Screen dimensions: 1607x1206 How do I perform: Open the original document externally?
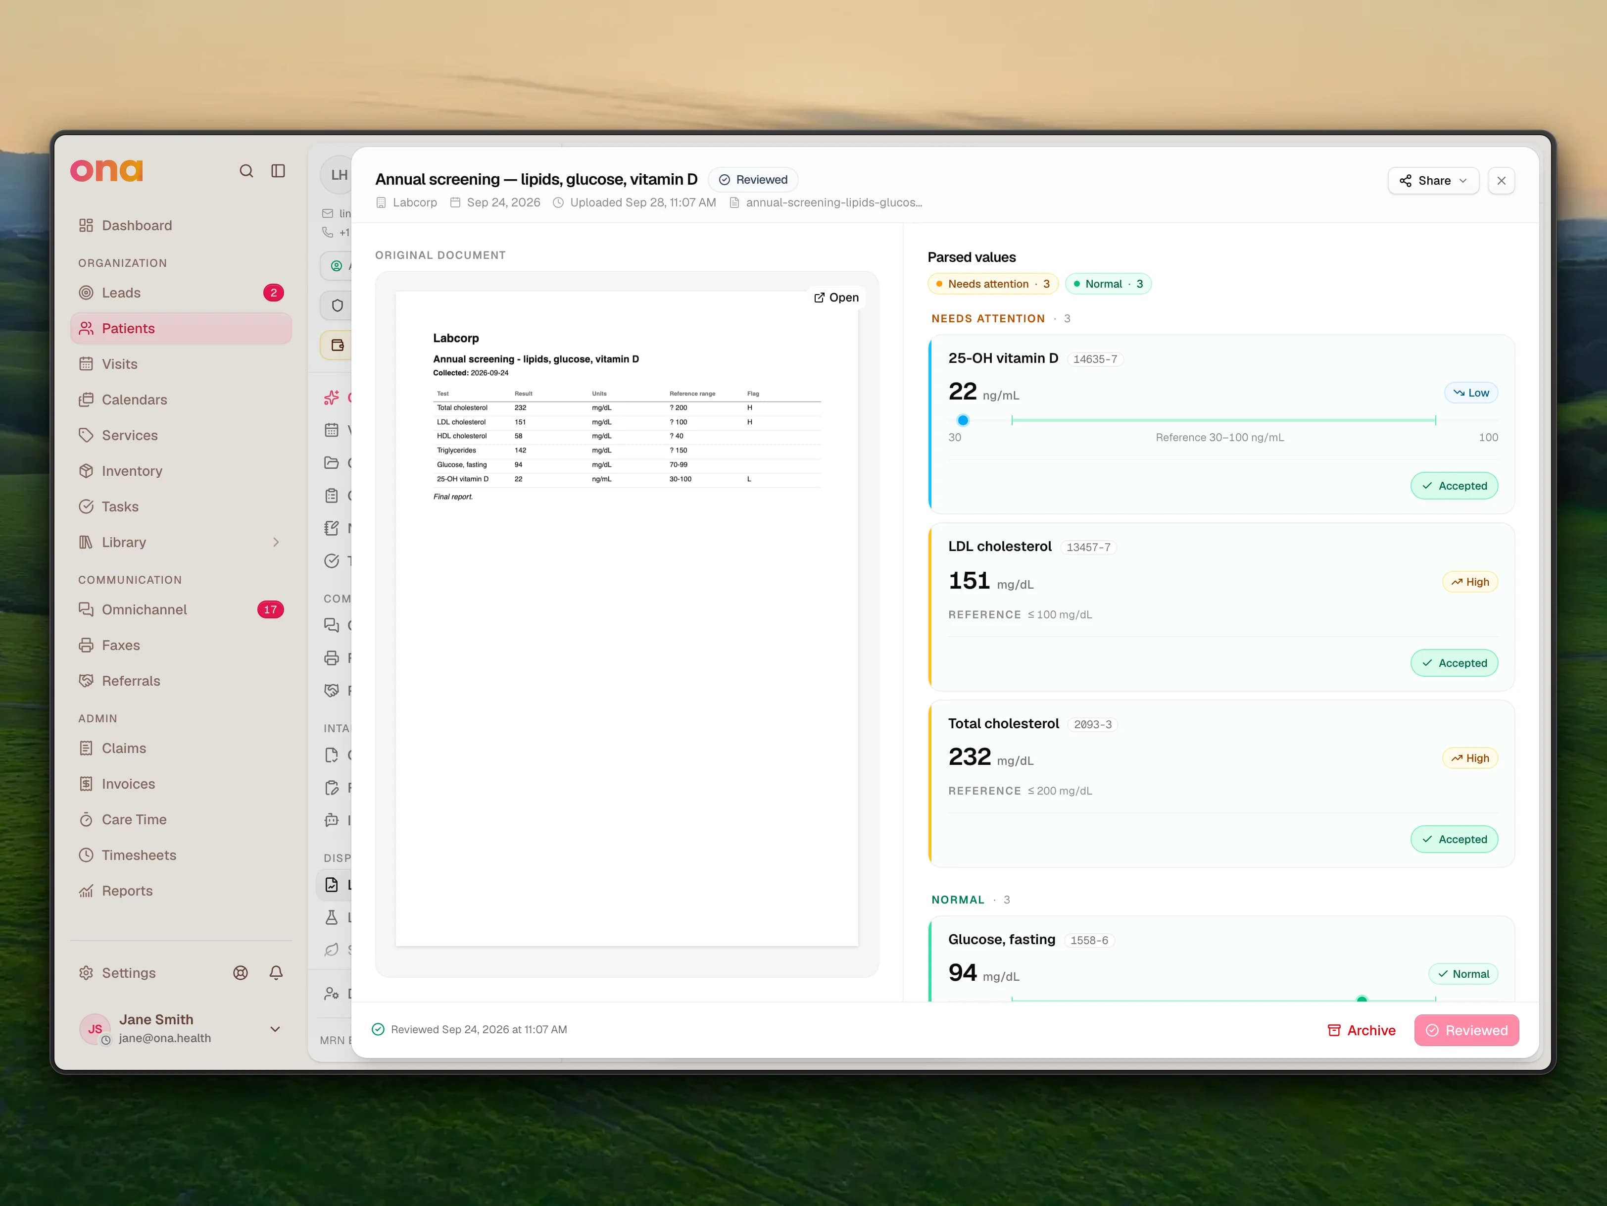coord(836,297)
